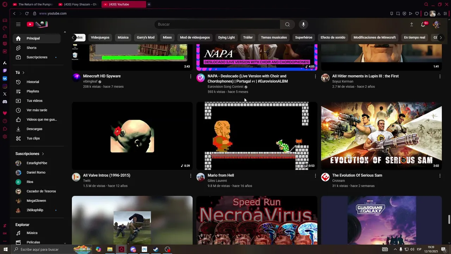Click the browser address bar URL

pyautogui.click(x=53, y=13)
